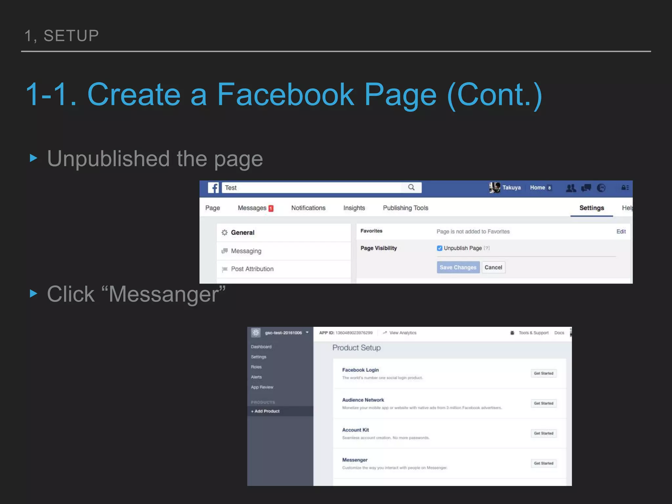The width and height of the screenshot is (672, 504).
Task: Open Roles in developer sidebar
Action: [x=256, y=367]
